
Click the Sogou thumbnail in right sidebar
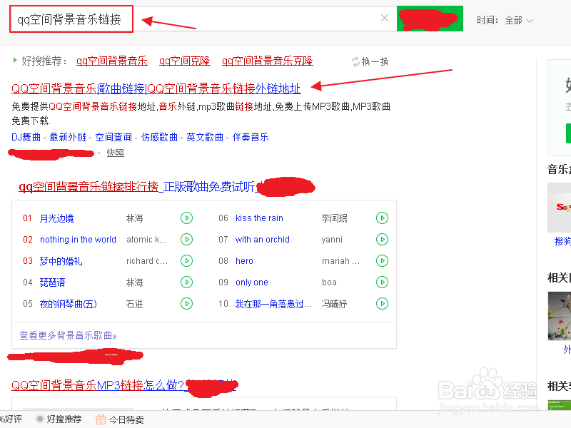point(560,208)
